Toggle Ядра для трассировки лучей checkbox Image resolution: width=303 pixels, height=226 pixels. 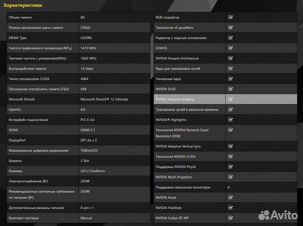click(230, 68)
